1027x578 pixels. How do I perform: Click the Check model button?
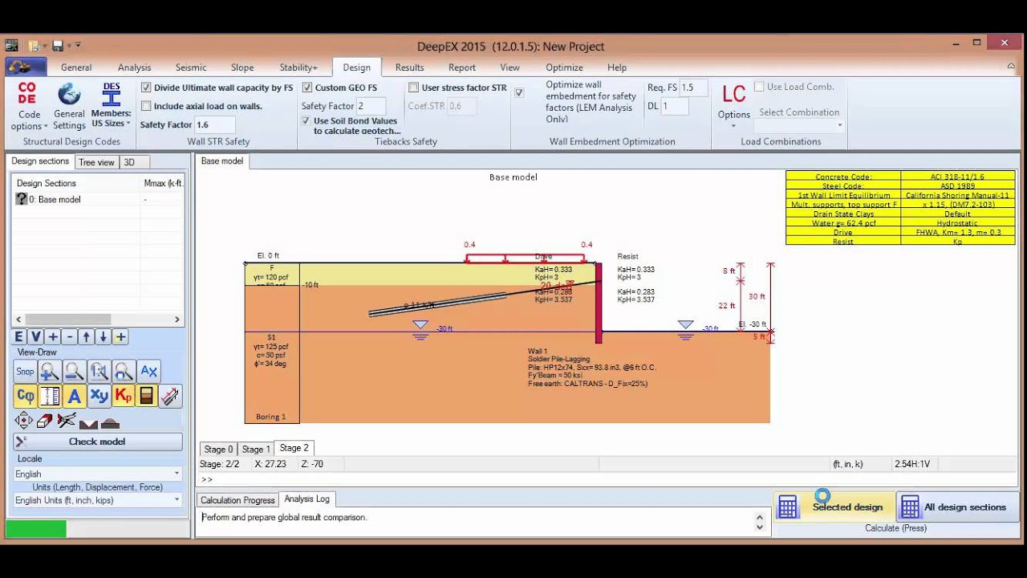click(x=97, y=442)
